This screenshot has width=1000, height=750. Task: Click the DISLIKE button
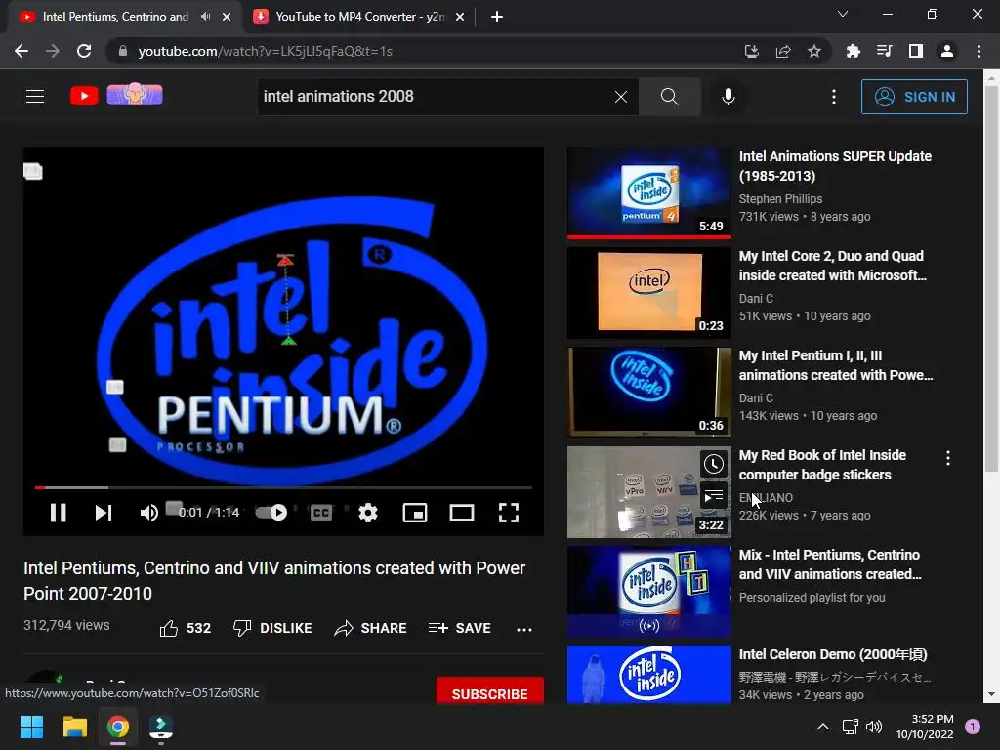272,628
